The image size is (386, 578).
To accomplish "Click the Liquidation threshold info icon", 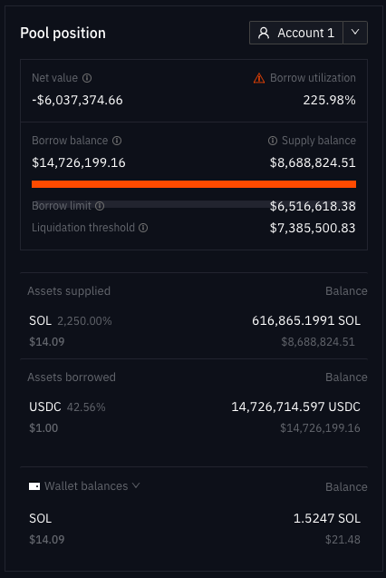I will 143,228.
